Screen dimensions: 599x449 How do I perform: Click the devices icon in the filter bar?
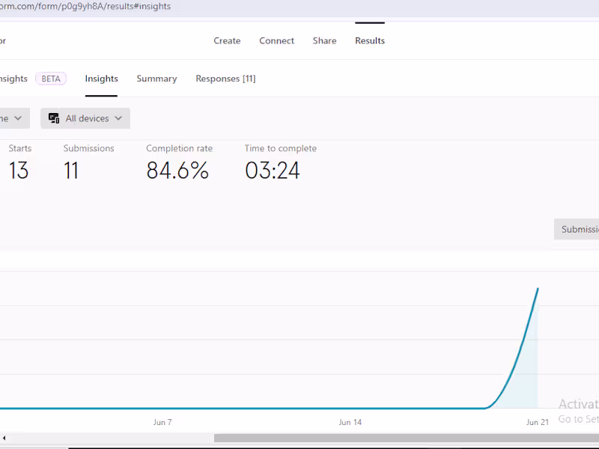(53, 117)
